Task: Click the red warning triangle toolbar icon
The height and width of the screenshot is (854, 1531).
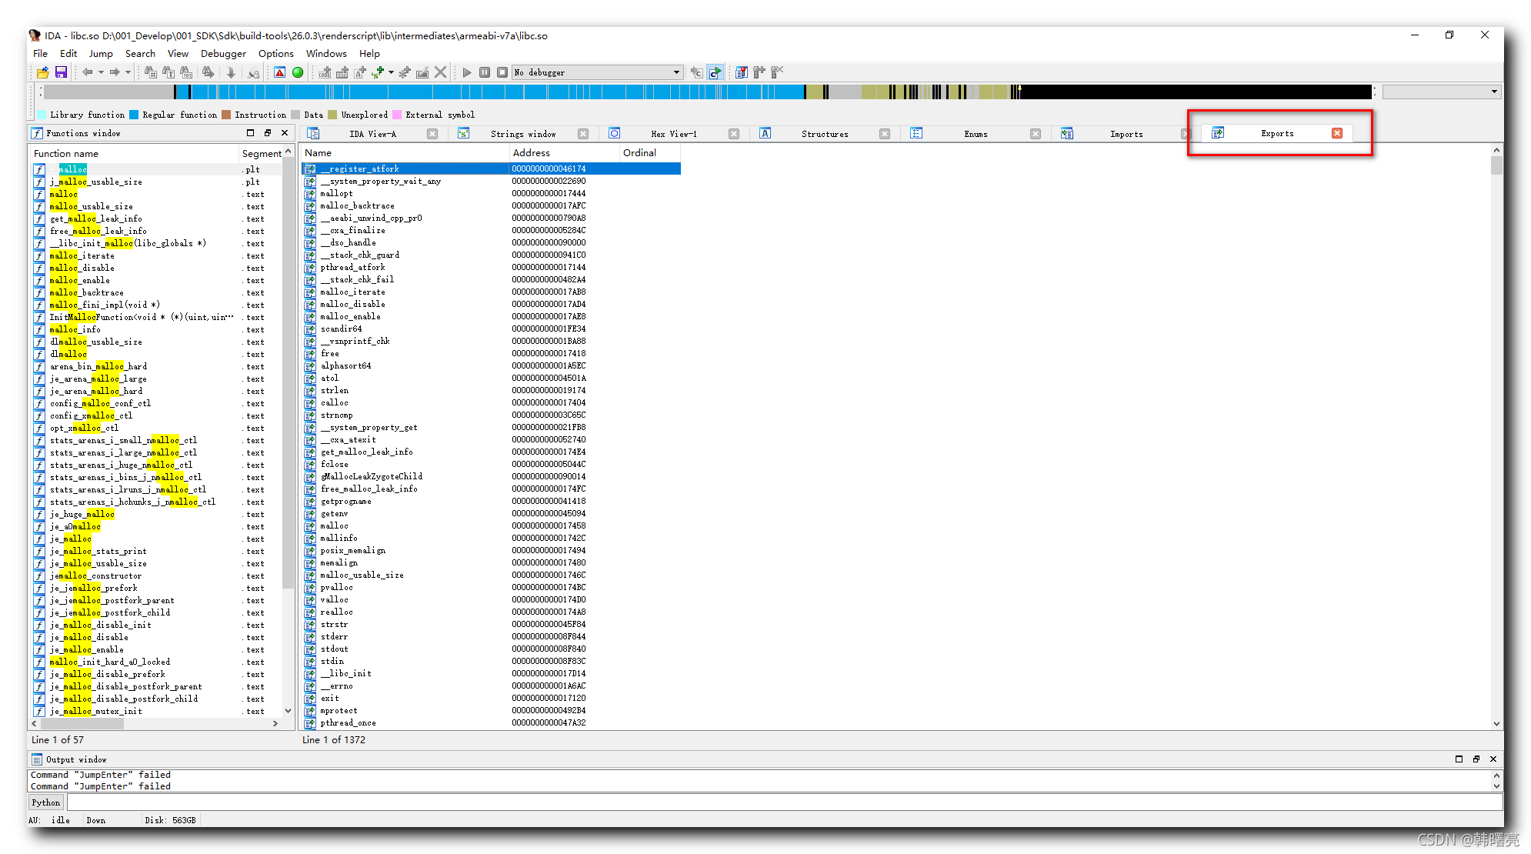Action: (279, 72)
